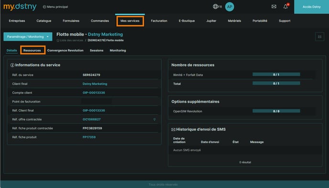Open the Jupiter menu
This screenshot has height=188, width=329.
pyautogui.click(x=211, y=21)
